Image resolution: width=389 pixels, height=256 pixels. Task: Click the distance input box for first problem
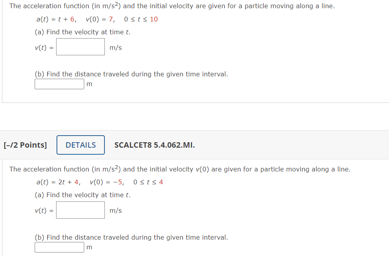click(59, 83)
